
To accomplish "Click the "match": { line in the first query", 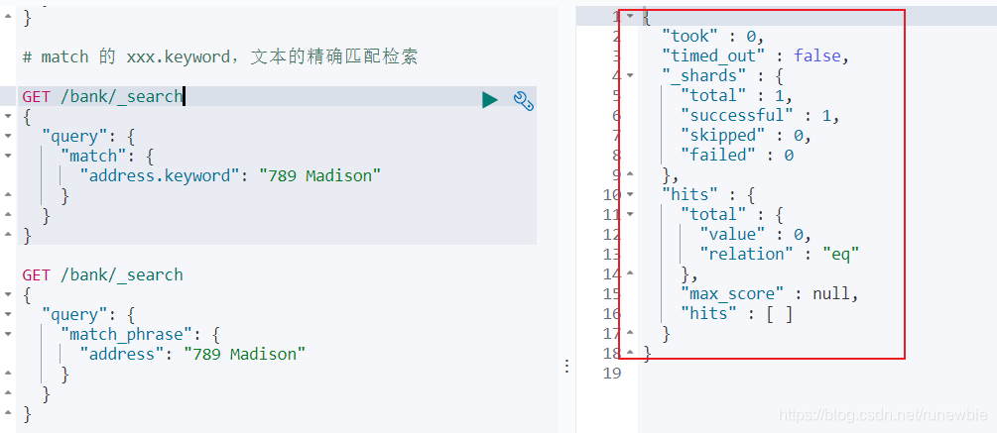I will 107,157.
